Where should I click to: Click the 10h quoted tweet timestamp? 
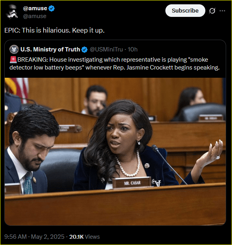(132, 49)
